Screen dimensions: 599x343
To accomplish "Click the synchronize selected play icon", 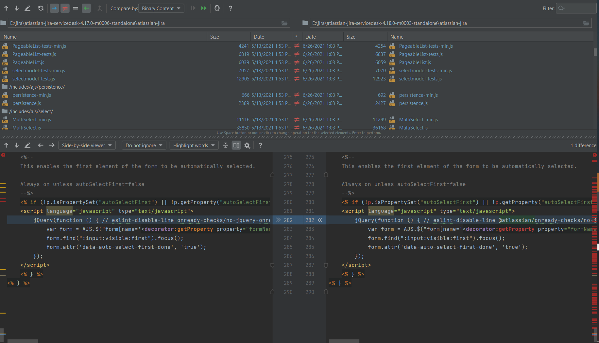I will [x=193, y=8].
